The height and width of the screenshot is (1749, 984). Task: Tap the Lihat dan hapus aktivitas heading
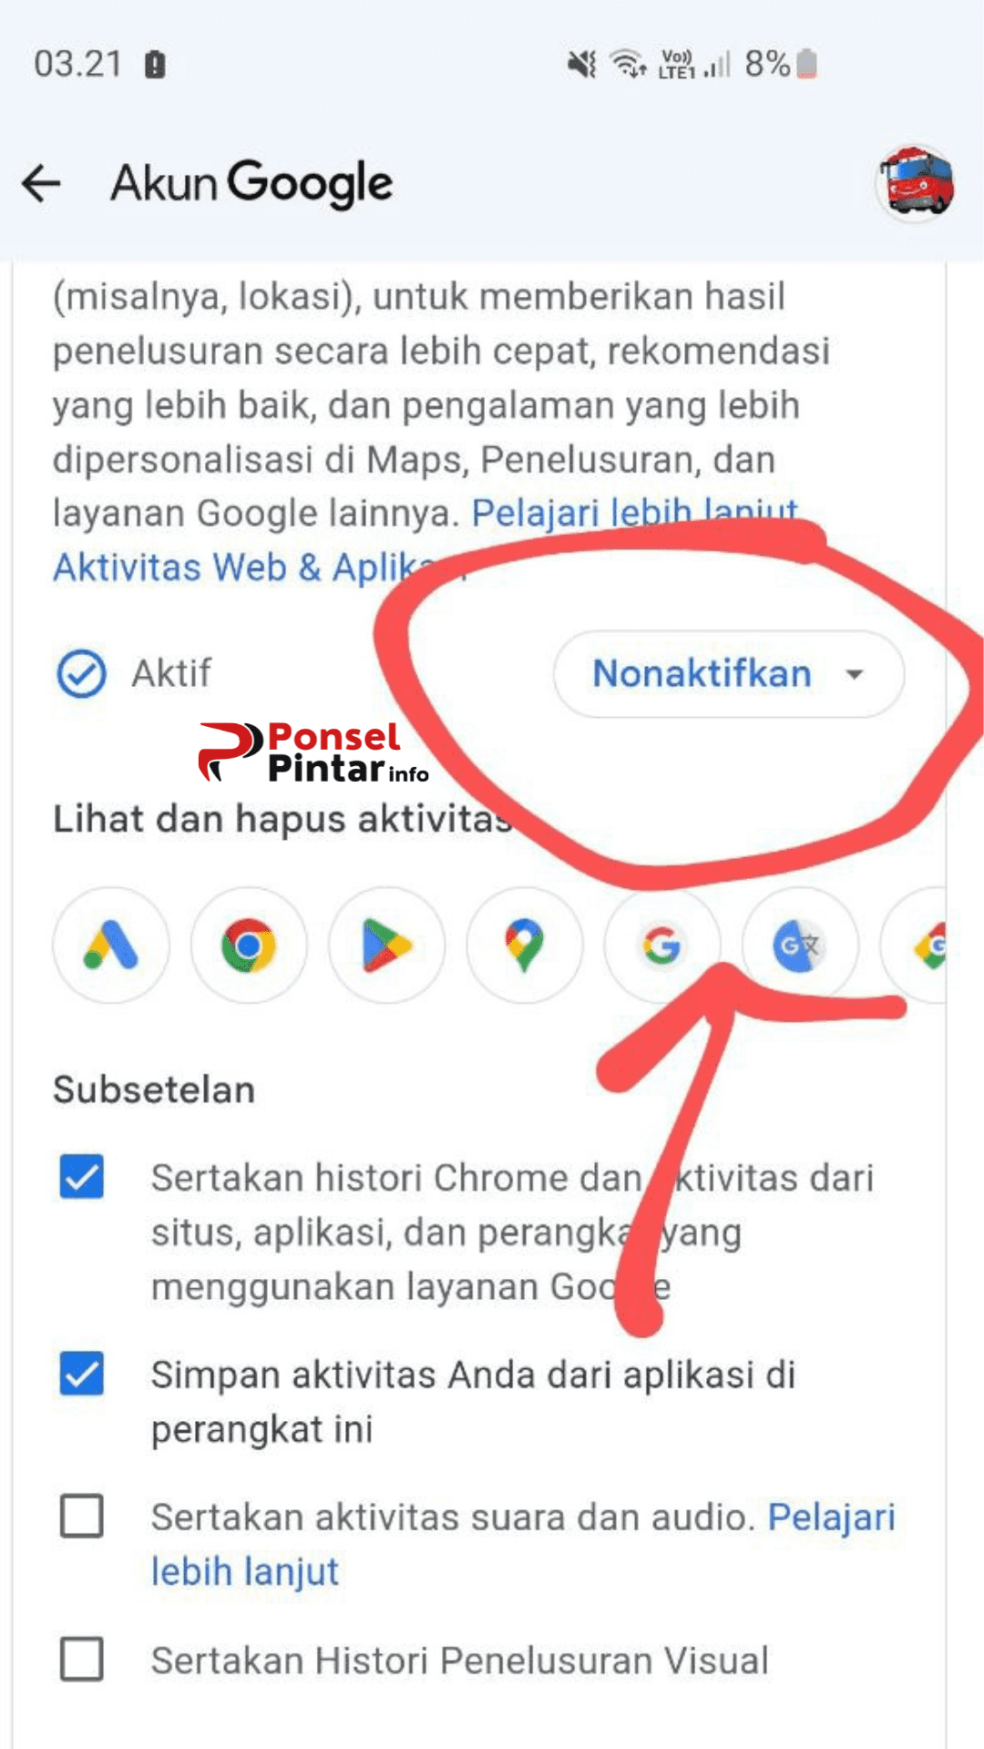[x=282, y=818]
